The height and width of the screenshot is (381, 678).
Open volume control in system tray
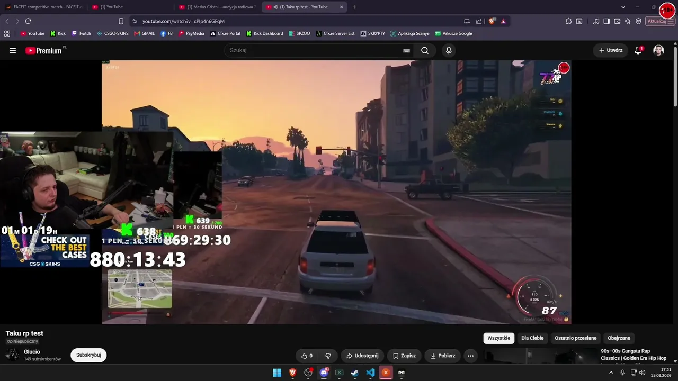(643, 373)
